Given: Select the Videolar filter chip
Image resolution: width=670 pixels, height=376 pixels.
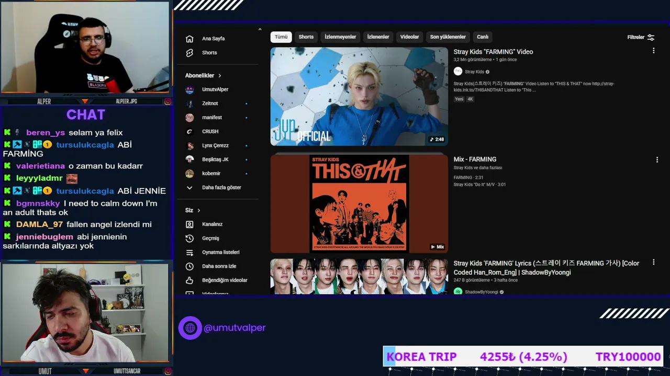Looking at the screenshot, I should [410, 37].
